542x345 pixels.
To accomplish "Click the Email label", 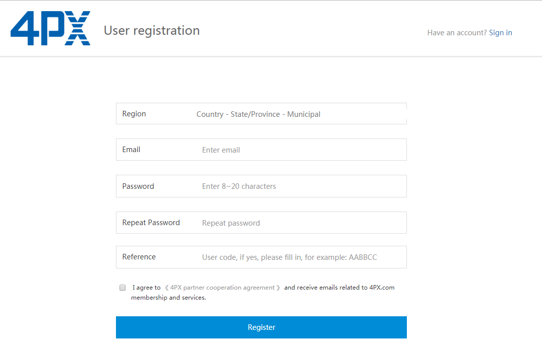I will pyautogui.click(x=131, y=150).
